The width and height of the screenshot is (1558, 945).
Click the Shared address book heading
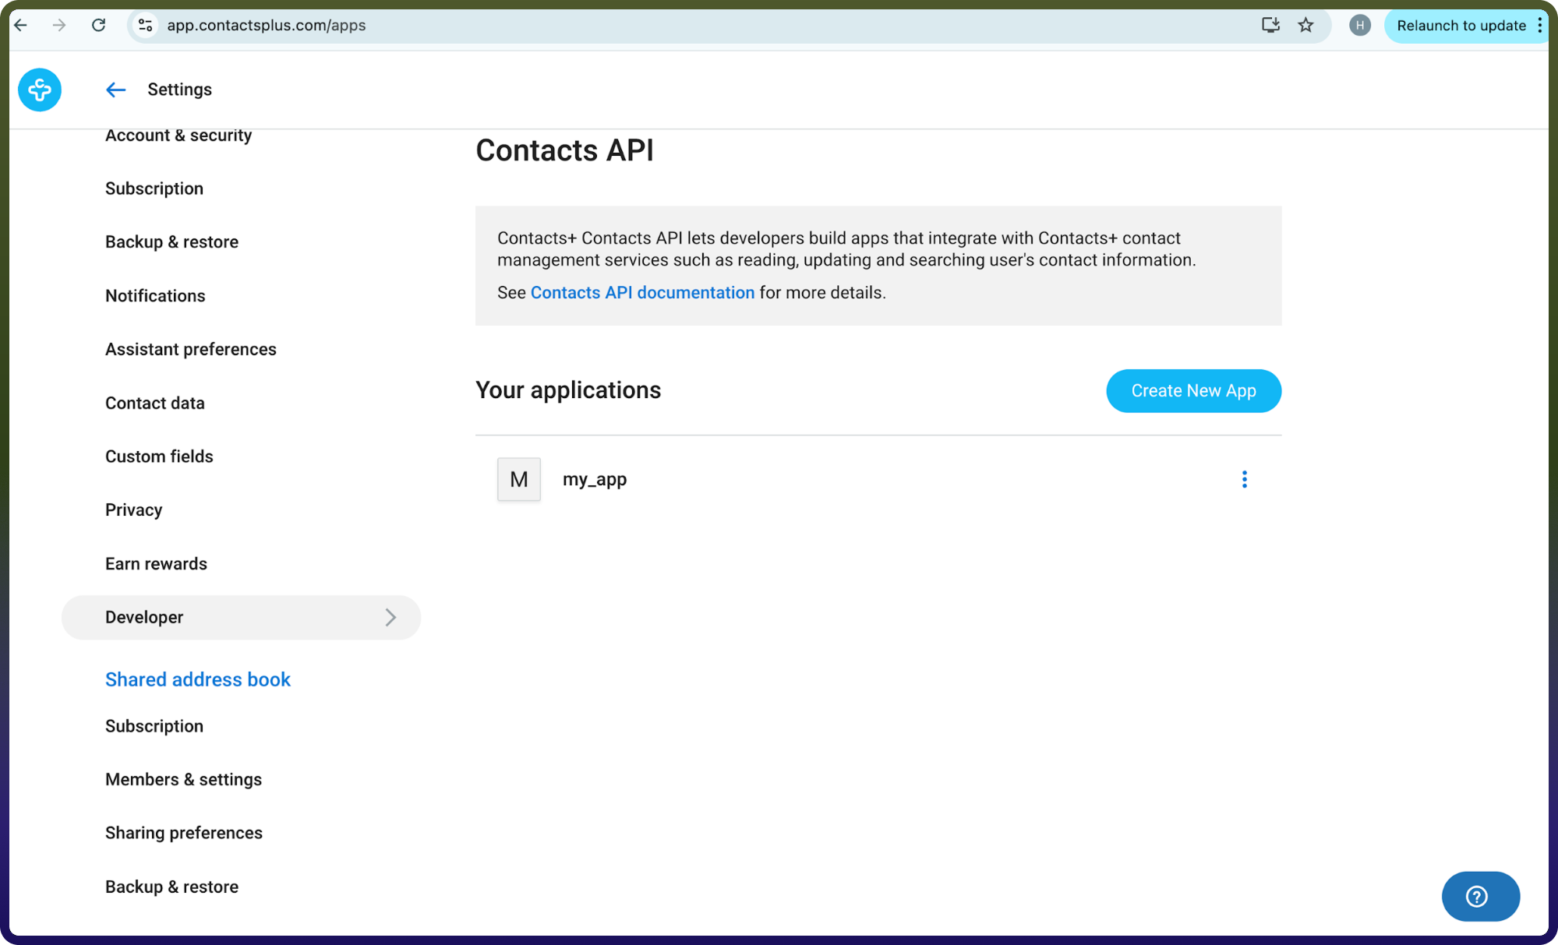pyautogui.click(x=198, y=679)
